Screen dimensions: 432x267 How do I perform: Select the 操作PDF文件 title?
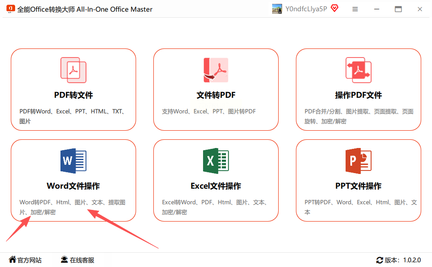click(359, 95)
